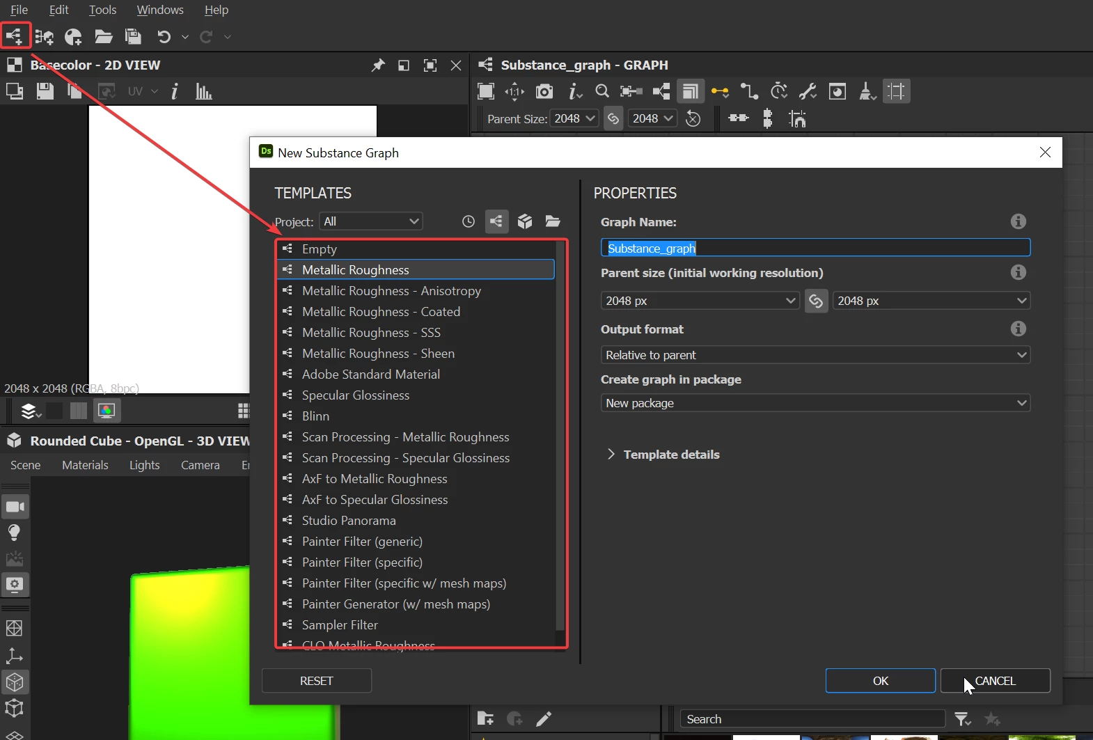Click the CANCEL button
Screen dimensions: 1093x740
[x=995, y=681]
